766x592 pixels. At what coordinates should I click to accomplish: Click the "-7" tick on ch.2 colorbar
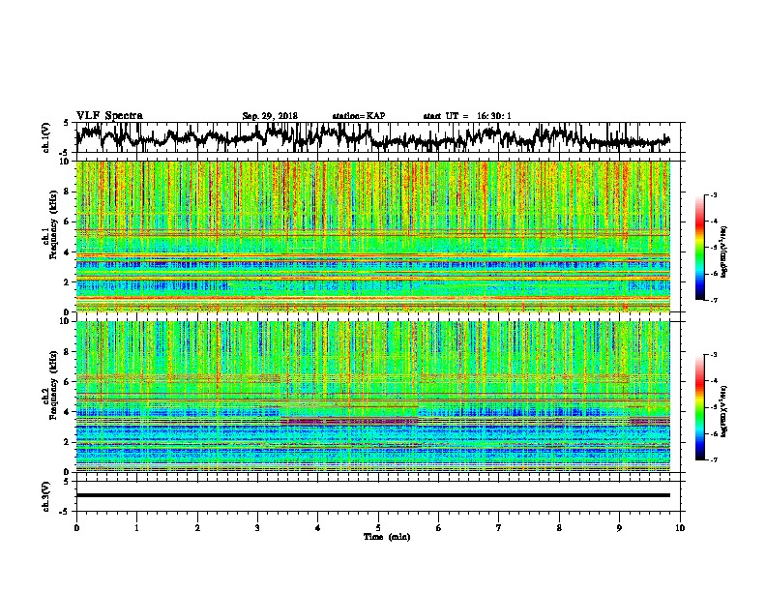(x=713, y=459)
